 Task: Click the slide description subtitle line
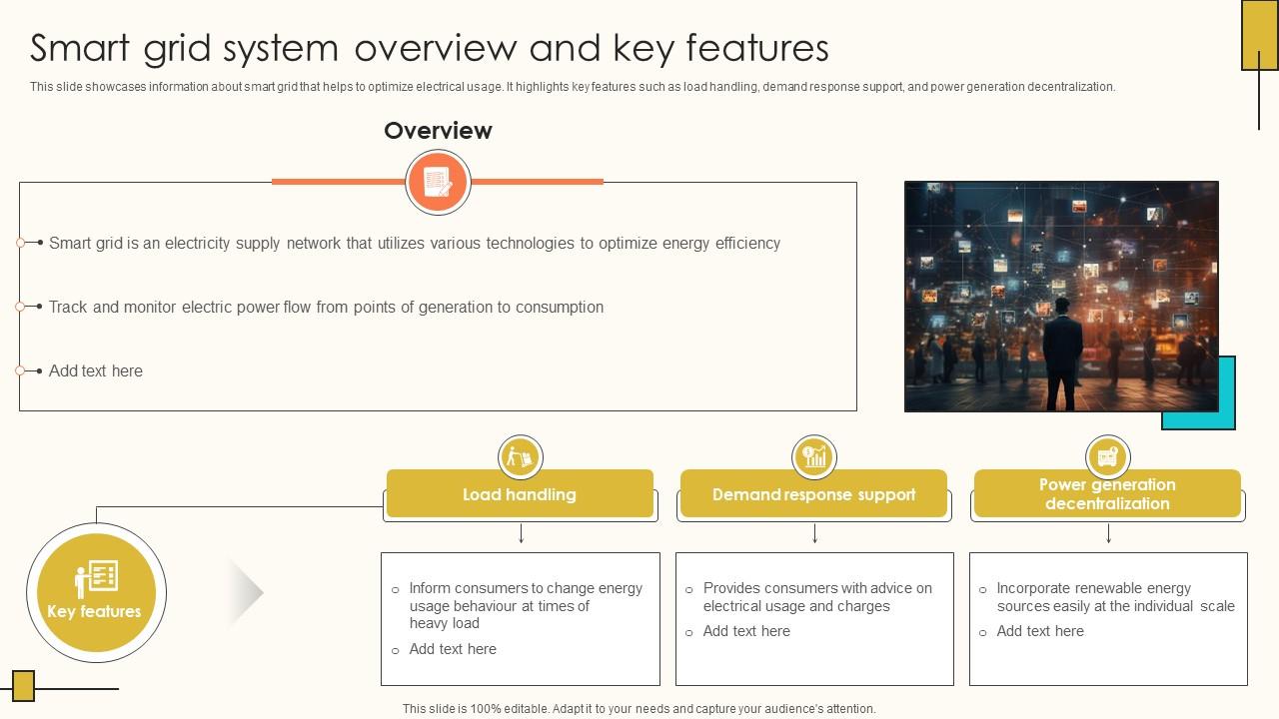(573, 87)
